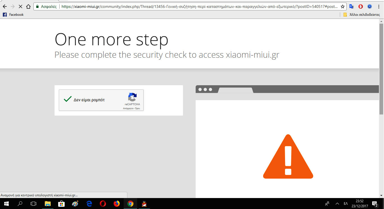384x209 pixels.
Task: Click the red Opera extension icon
Action: (x=361, y=6)
